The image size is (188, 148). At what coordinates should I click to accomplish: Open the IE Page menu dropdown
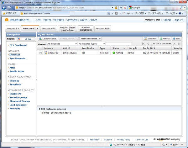(140, 13)
